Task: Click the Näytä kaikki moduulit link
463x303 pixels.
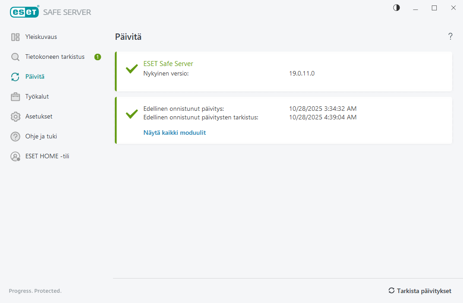Action: pos(175,133)
